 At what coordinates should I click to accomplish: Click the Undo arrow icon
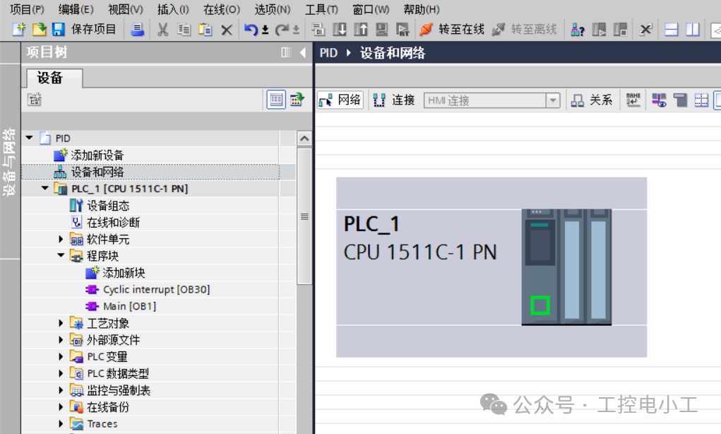coord(250,30)
